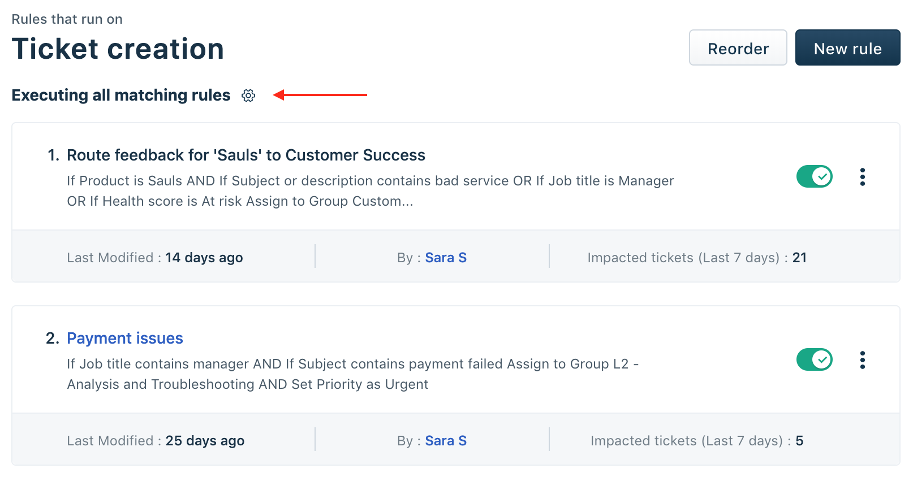The height and width of the screenshot is (477, 913).
Task: Click the Route feedback rule description text
Action: tap(370, 191)
